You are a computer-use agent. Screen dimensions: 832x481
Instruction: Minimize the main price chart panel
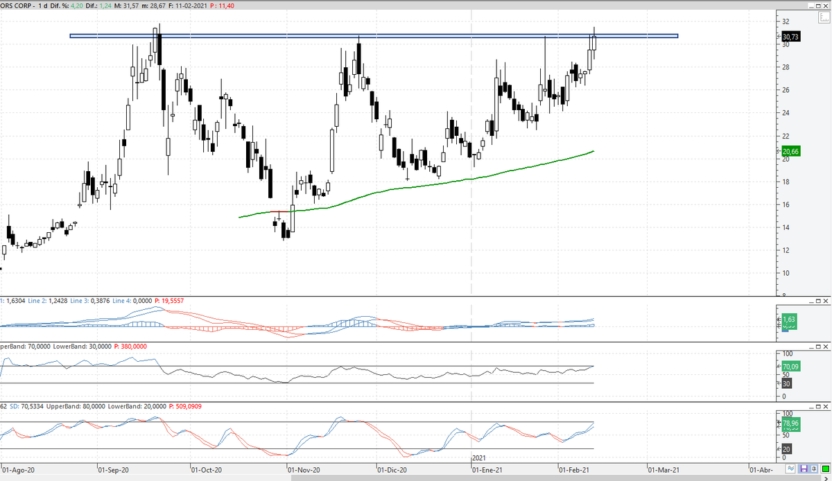[x=811, y=6]
